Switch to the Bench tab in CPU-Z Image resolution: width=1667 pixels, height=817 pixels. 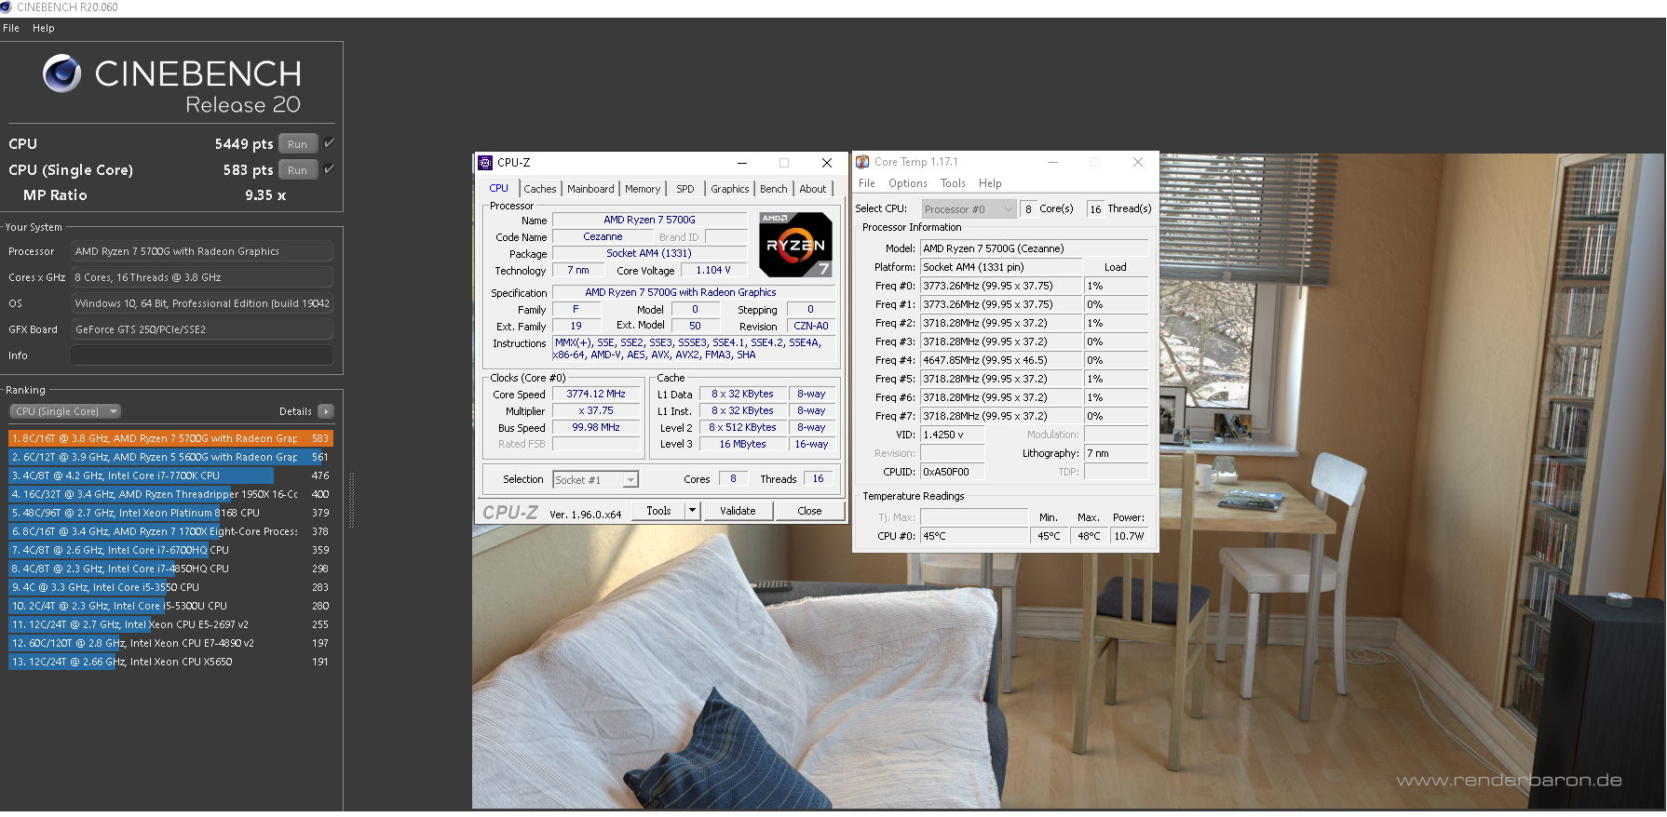pos(774,189)
